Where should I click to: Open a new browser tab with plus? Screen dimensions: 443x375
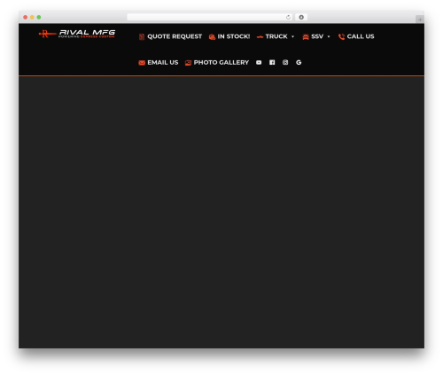coord(420,20)
